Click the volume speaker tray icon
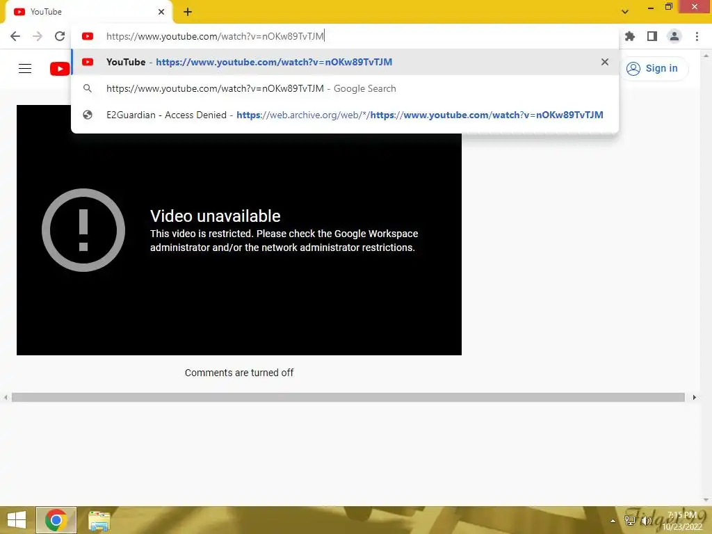 pos(646,521)
